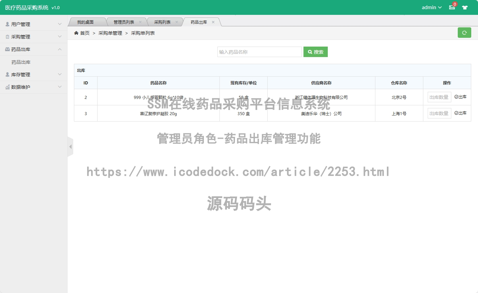Viewport: 478px width, 293px height.
Task: Expand the 用户管理 menu
Action: coord(34,24)
